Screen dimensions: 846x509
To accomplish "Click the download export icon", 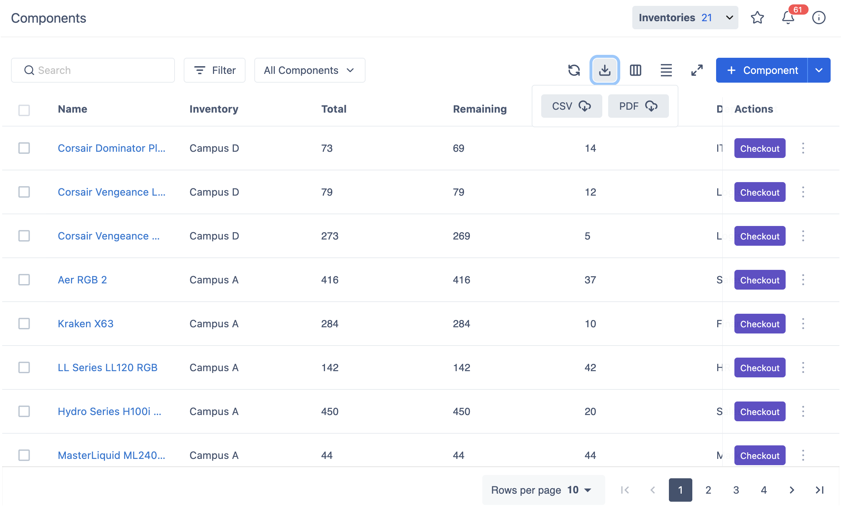I will [x=604, y=70].
